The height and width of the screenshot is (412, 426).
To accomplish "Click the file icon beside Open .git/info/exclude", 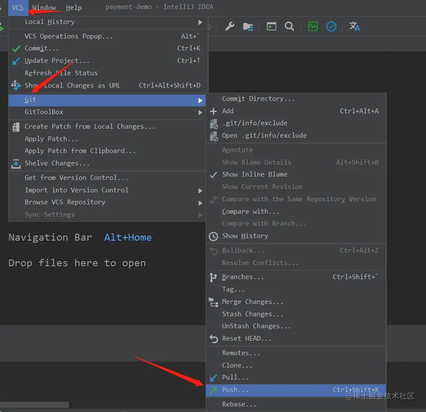I will [x=214, y=136].
